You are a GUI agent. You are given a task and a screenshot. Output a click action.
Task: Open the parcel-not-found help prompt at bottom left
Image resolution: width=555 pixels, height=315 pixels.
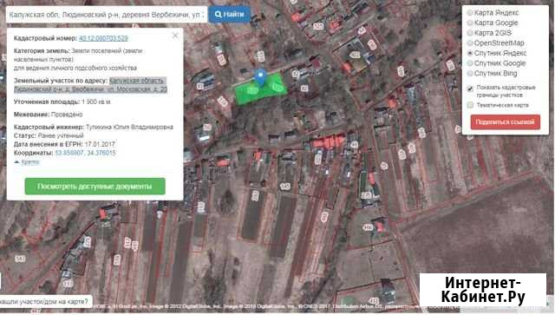pyautogui.click(x=45, y=301)
